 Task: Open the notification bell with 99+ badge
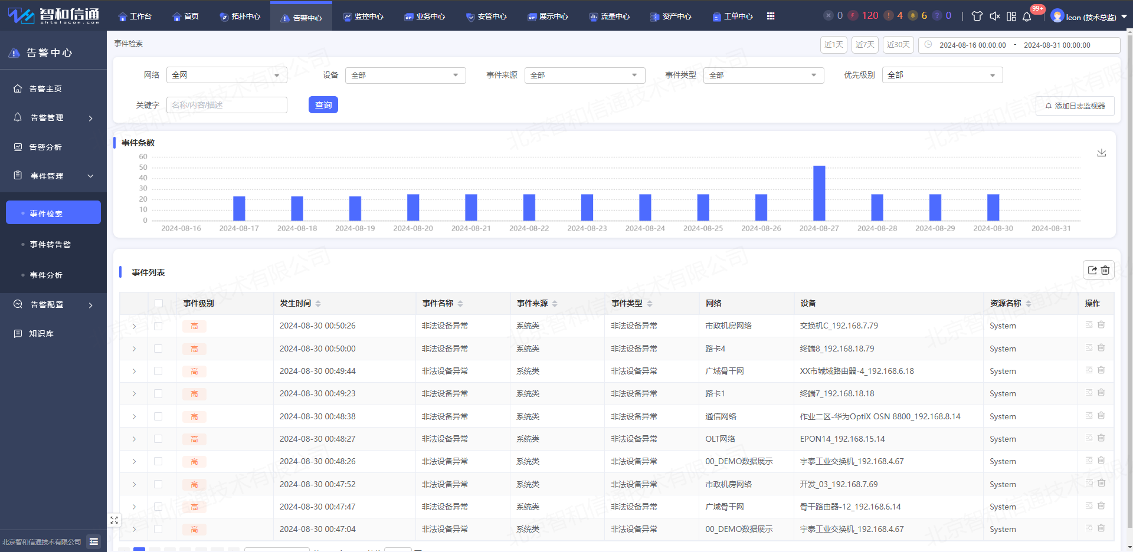(1027, 16)
